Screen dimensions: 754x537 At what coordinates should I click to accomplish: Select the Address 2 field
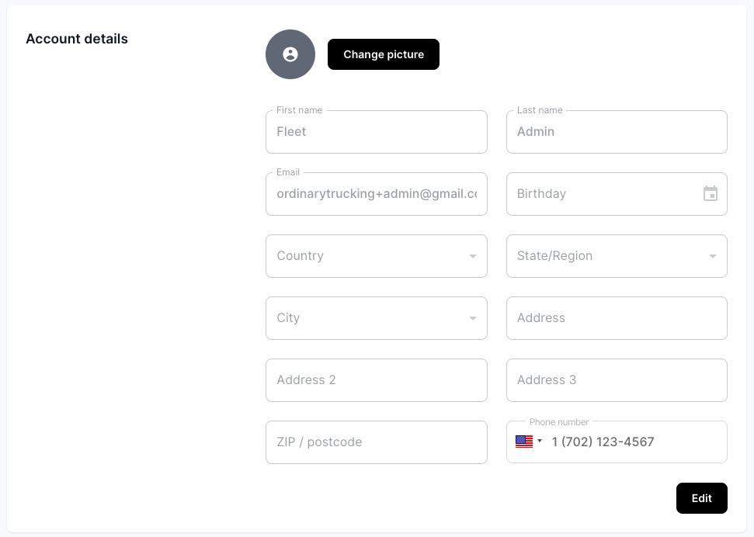point(377,380)
